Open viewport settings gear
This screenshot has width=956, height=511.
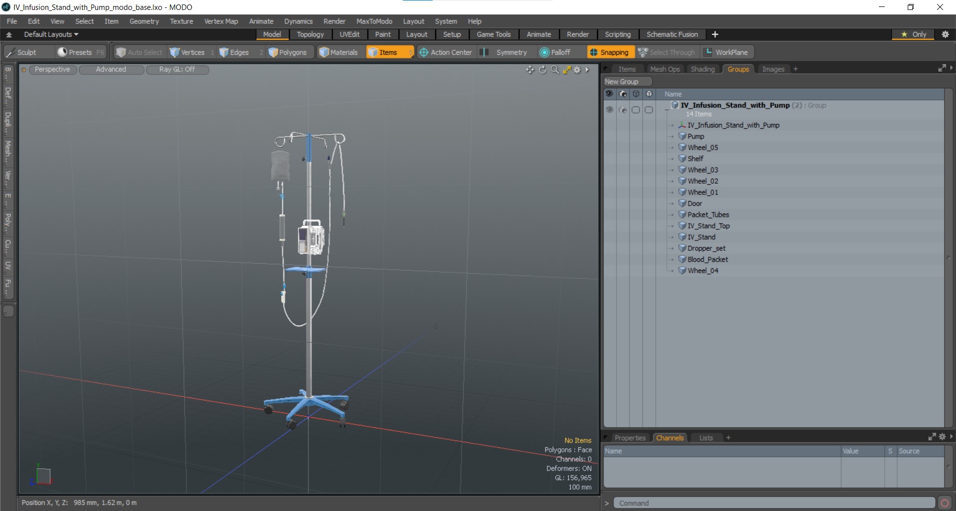[x=577, y=70]
